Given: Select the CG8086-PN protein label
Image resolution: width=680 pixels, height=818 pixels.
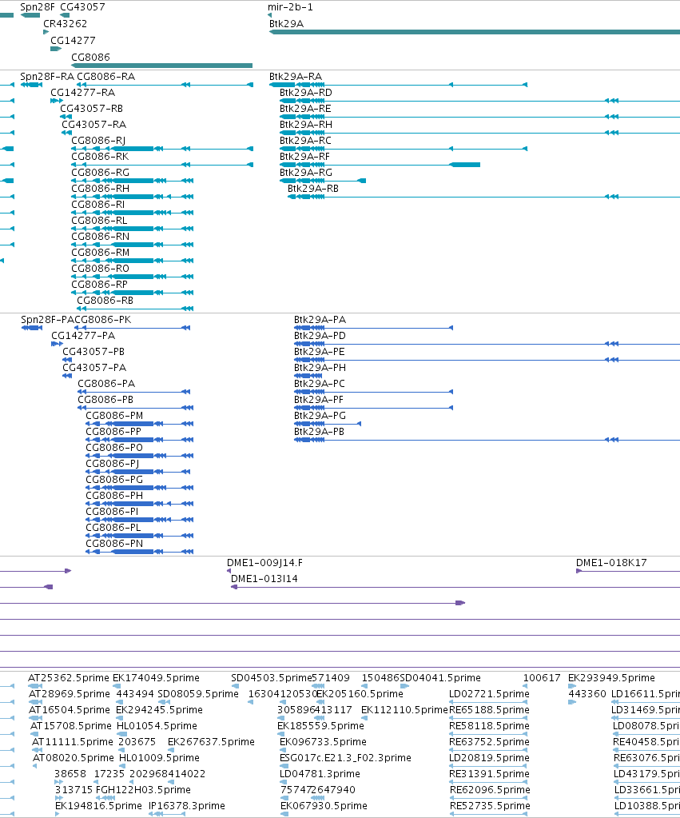Looking at the screenshot, I should pos(114,544).
